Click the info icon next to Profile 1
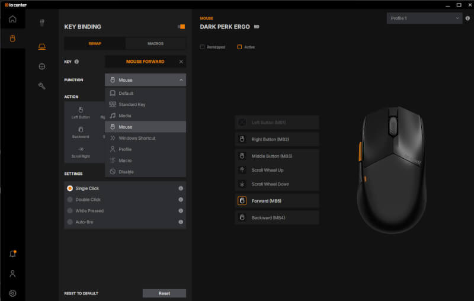The height and width of the screenshot is (301, 474). 467,18
